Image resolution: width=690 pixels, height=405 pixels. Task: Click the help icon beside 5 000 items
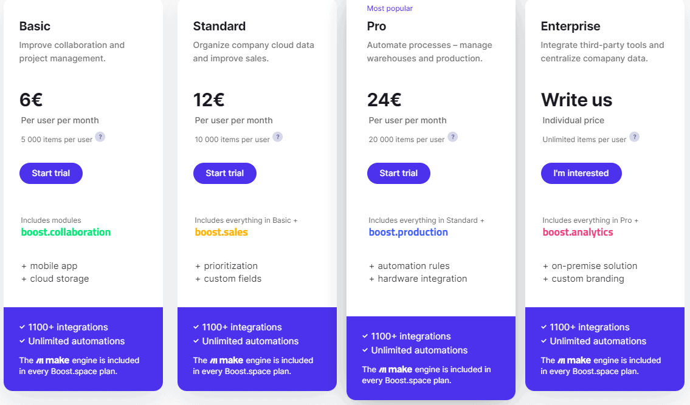(100, 137)
